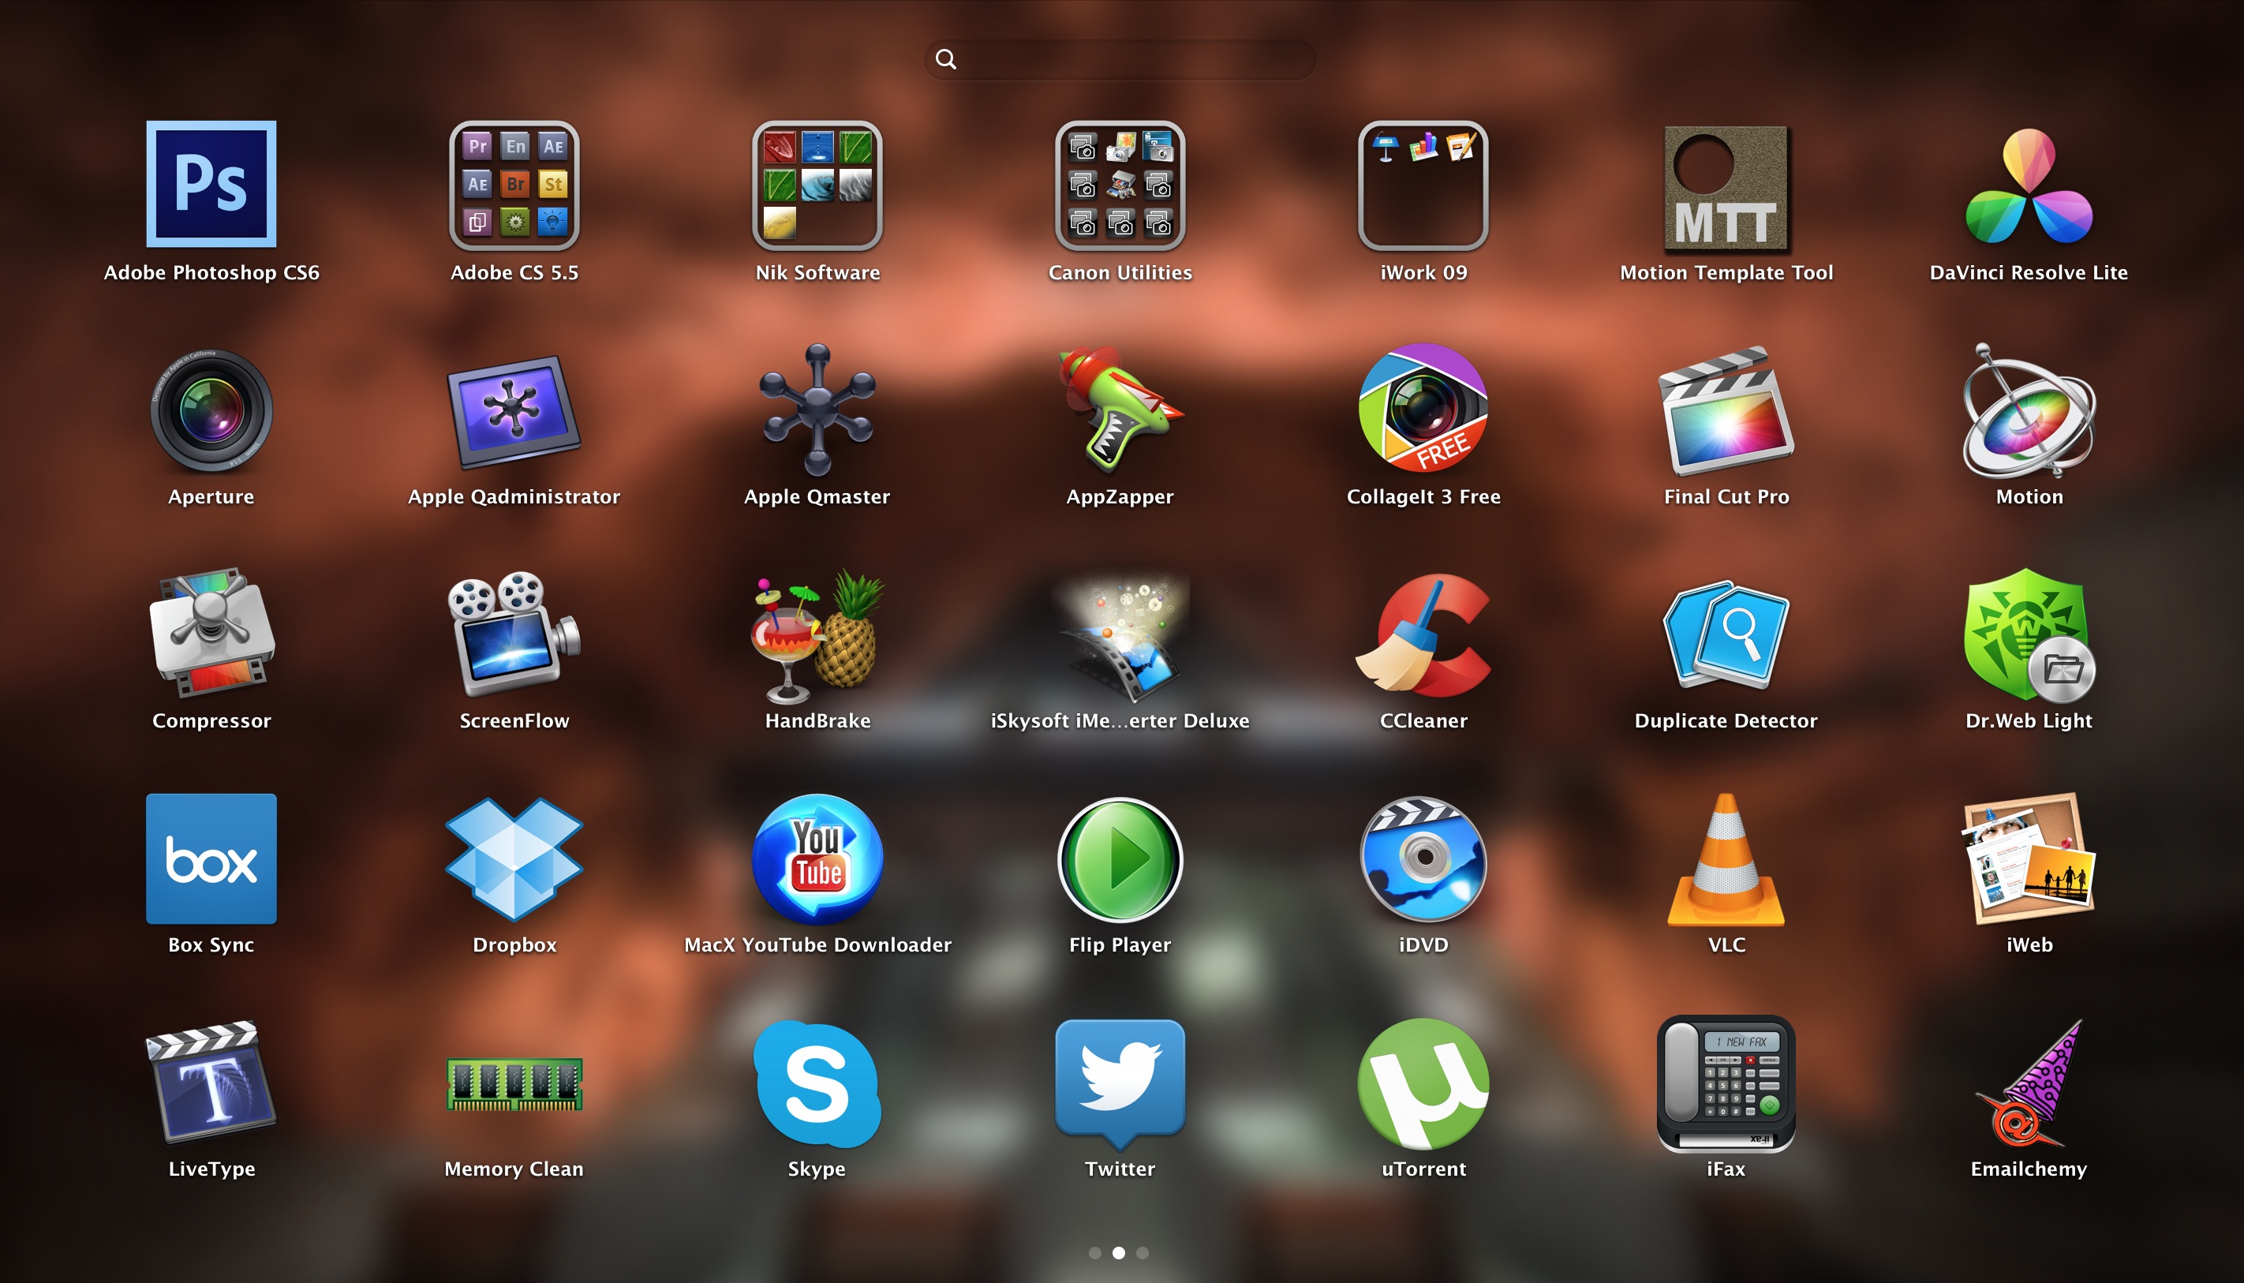Open uTorrent
Screen dimensions: 2244x1283
(x=1423, y=1084)
